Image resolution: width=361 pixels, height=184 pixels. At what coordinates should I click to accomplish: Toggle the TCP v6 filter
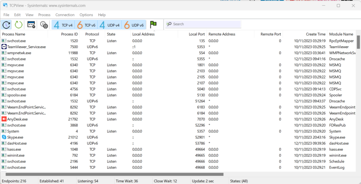(x=86, y=25)
